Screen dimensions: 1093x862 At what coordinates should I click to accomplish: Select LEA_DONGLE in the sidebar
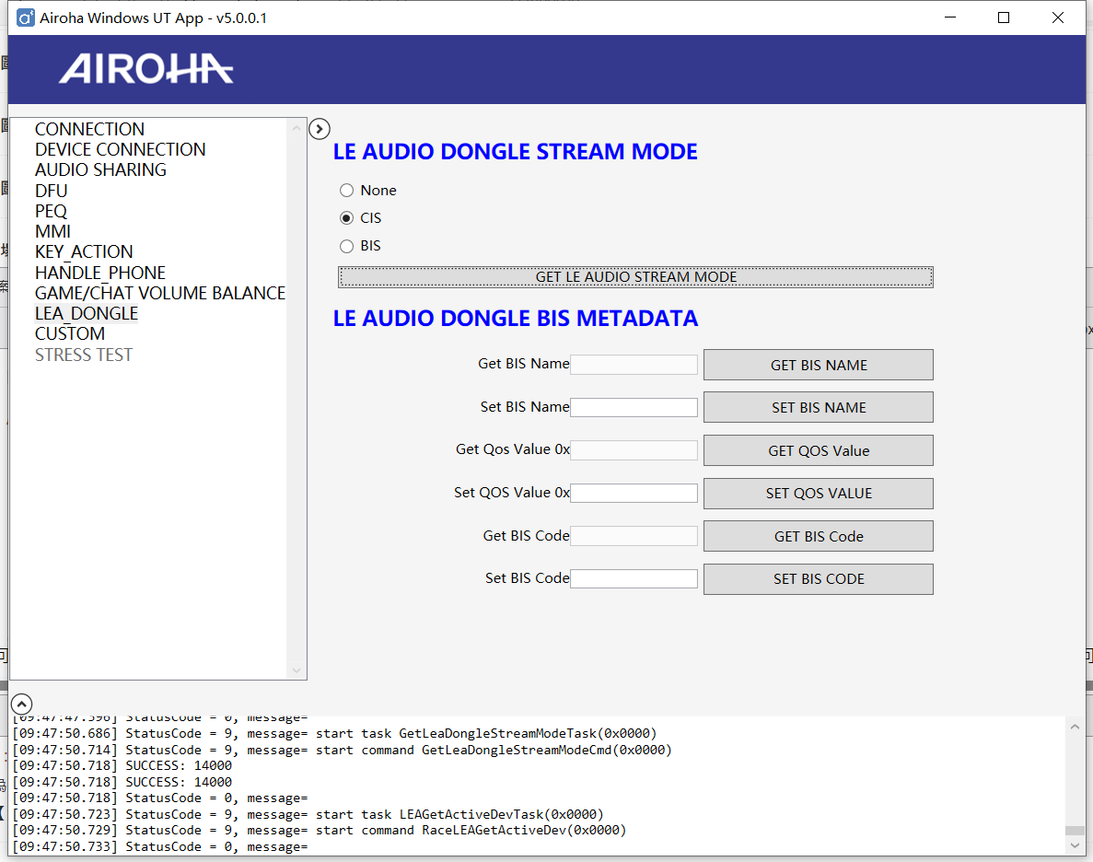[87, 313]
